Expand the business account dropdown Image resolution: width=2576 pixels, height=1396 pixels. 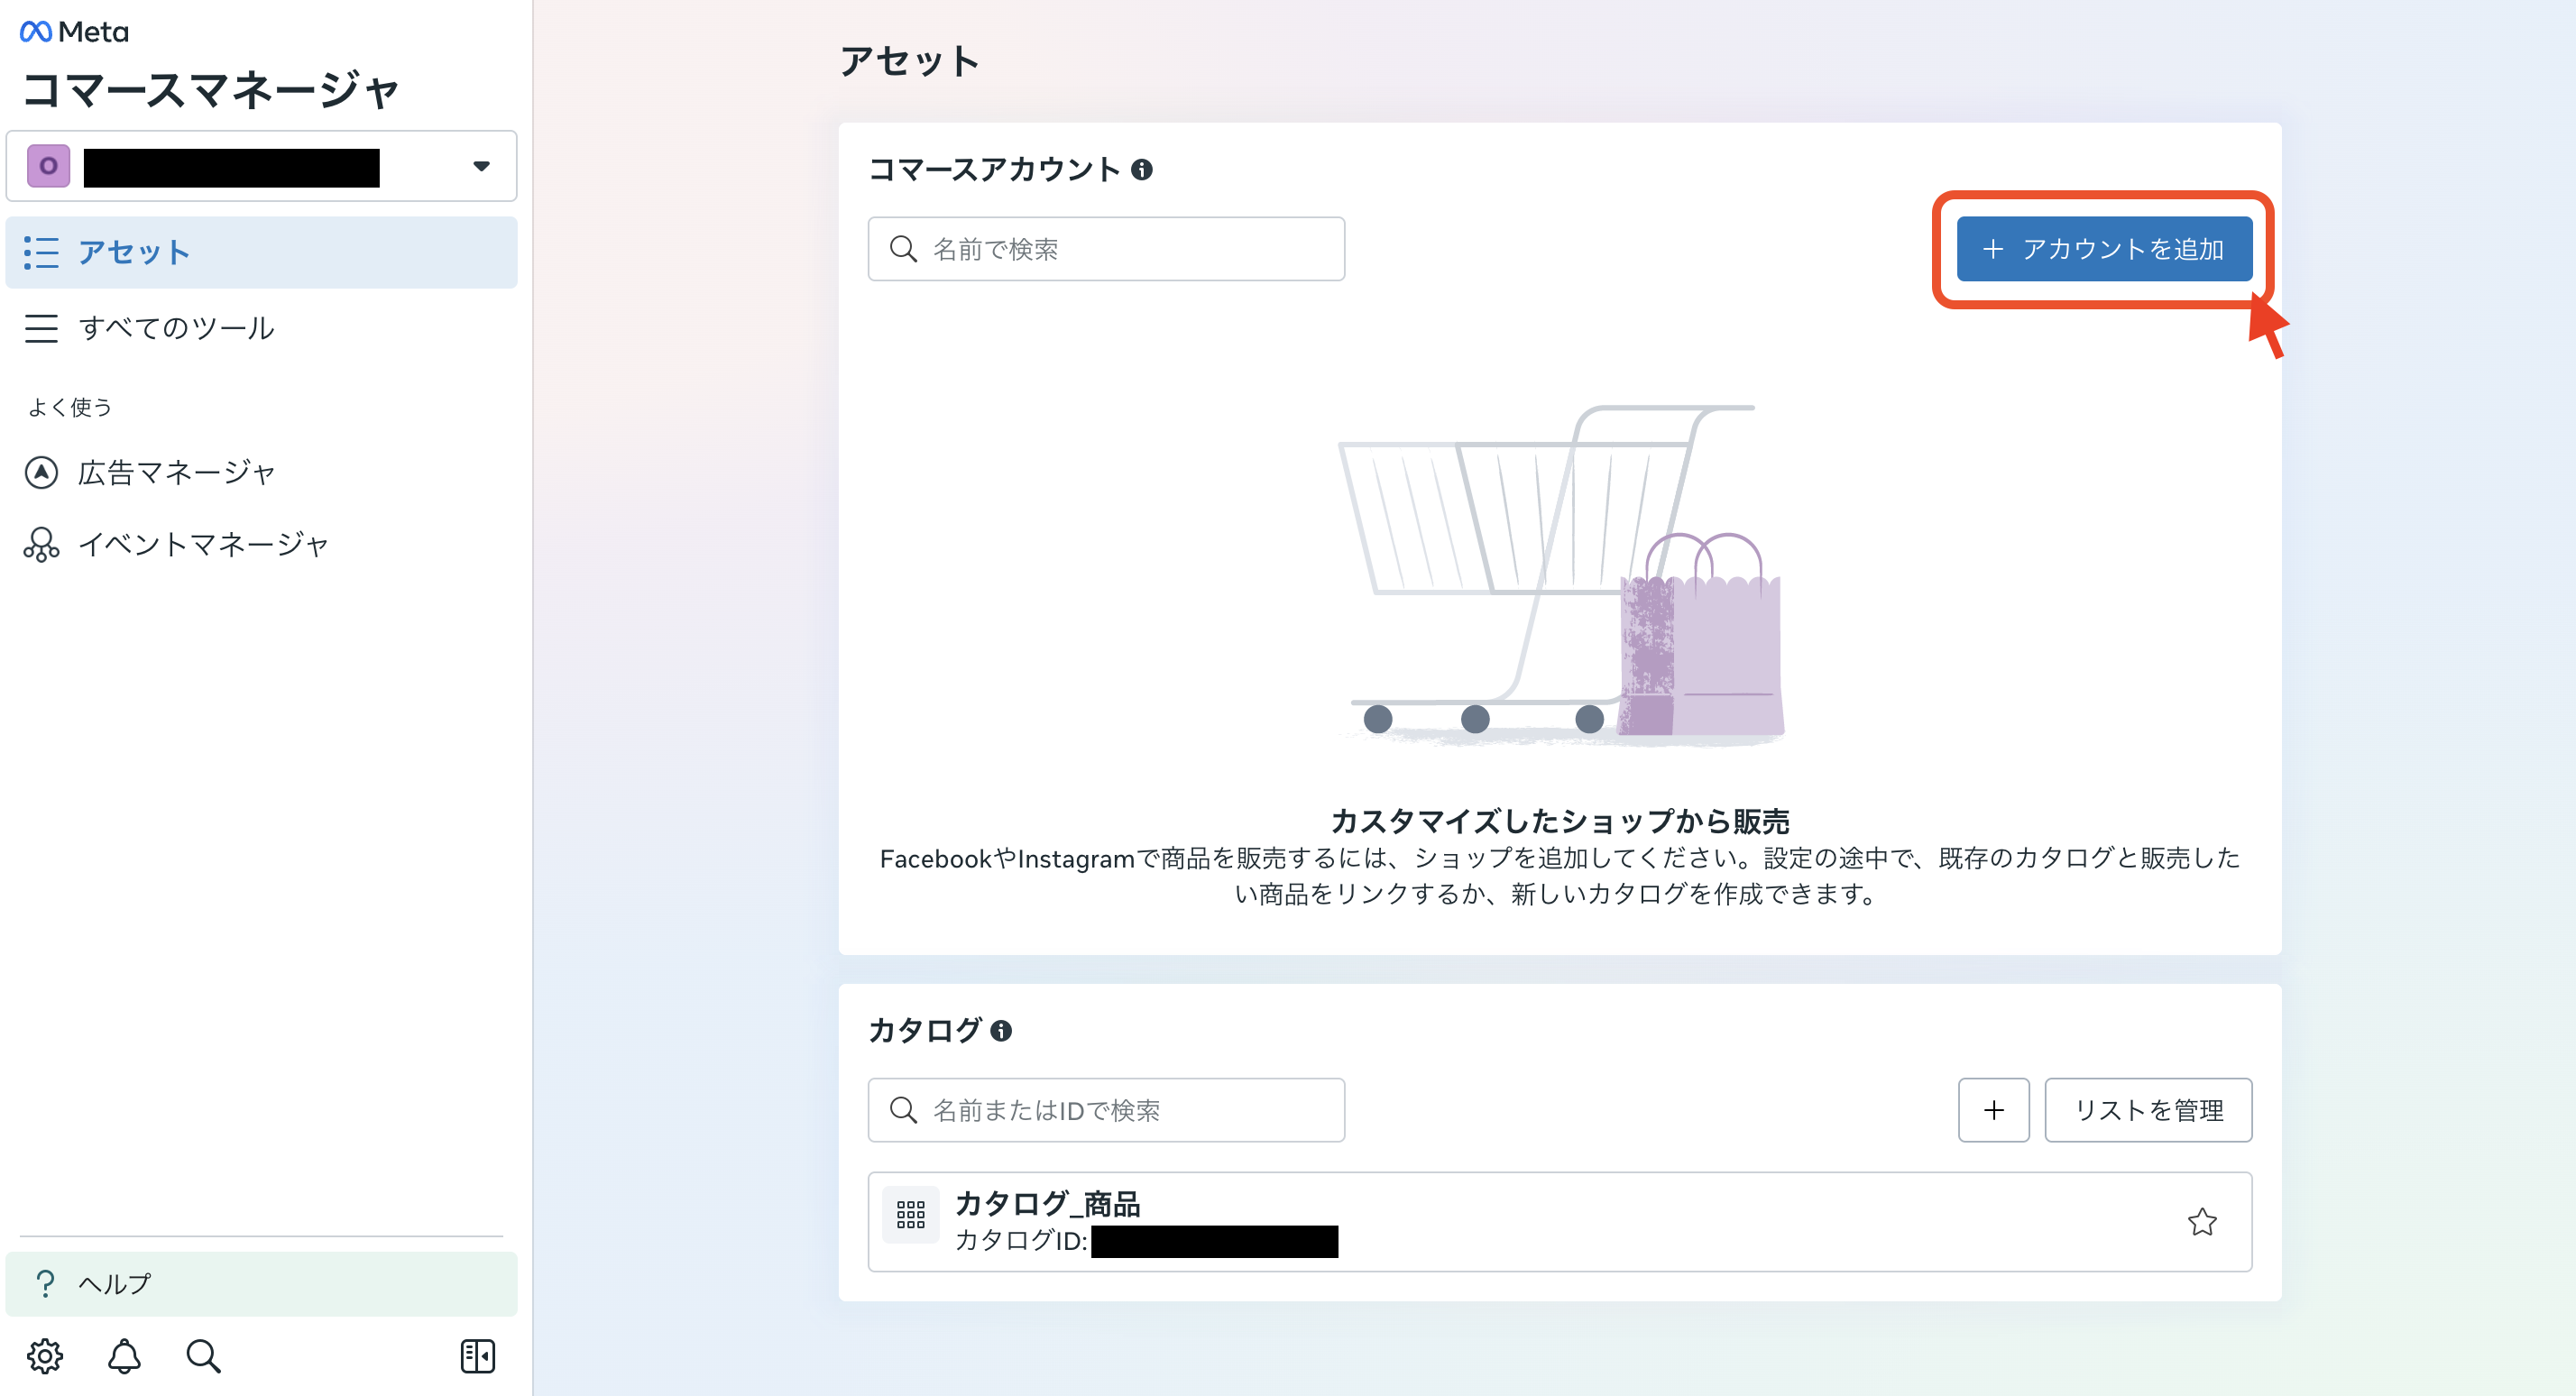click(x=481, y=166)
